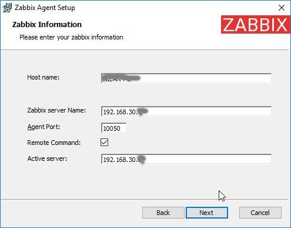Click the "Agent Port:" label
This screenshot has width=291, height=228.
44,127
